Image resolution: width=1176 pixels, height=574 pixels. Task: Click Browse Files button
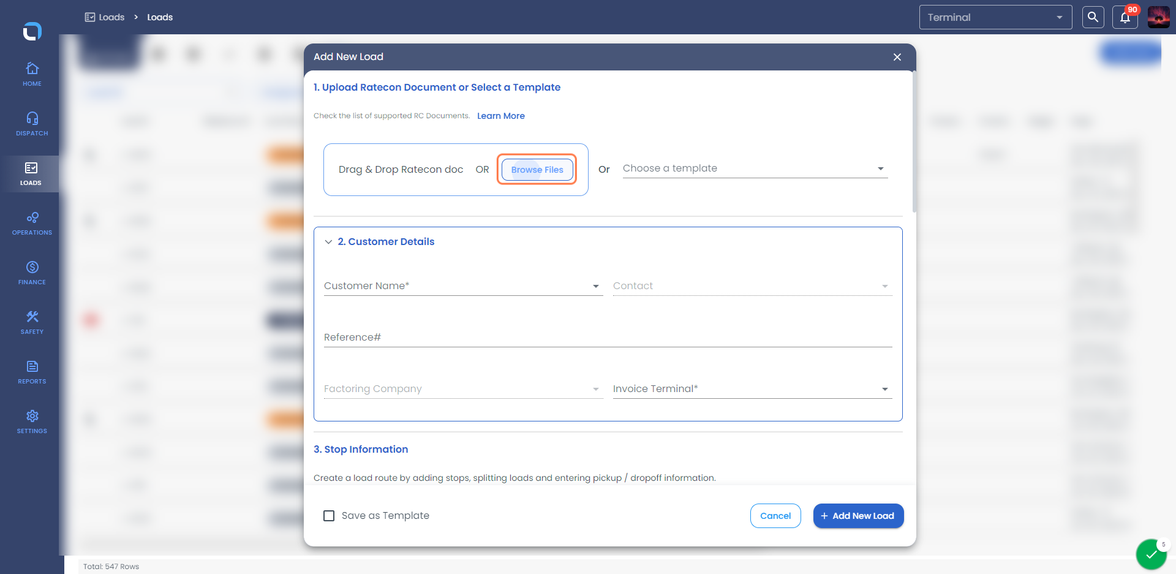tap(537, 170)
